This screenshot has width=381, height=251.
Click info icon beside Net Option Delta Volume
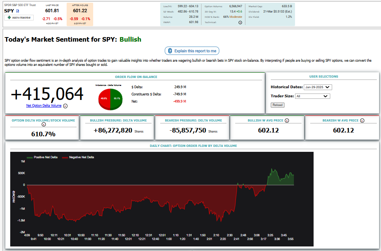[x=66, y=106]
